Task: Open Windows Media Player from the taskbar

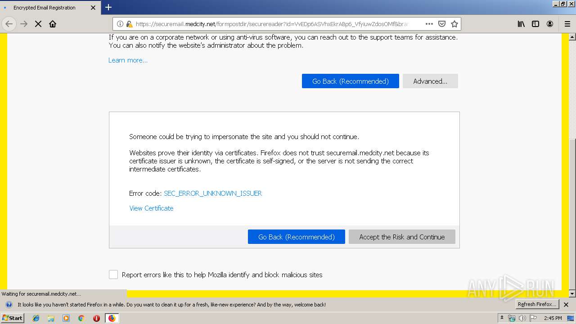Action: [x=66, y=318]
